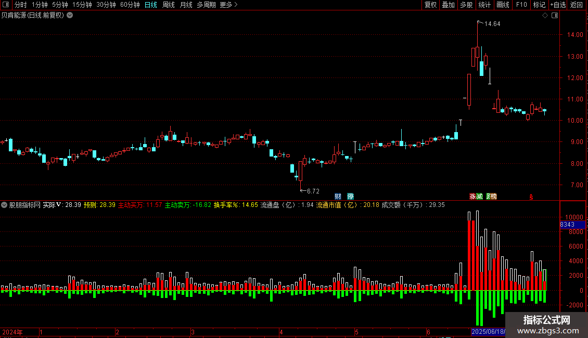The width and height of the screenshot is (588, 338).
Task: Click the 主动卖万: -16.82 value
Action: pyautogui.click(x=188, y=205)
